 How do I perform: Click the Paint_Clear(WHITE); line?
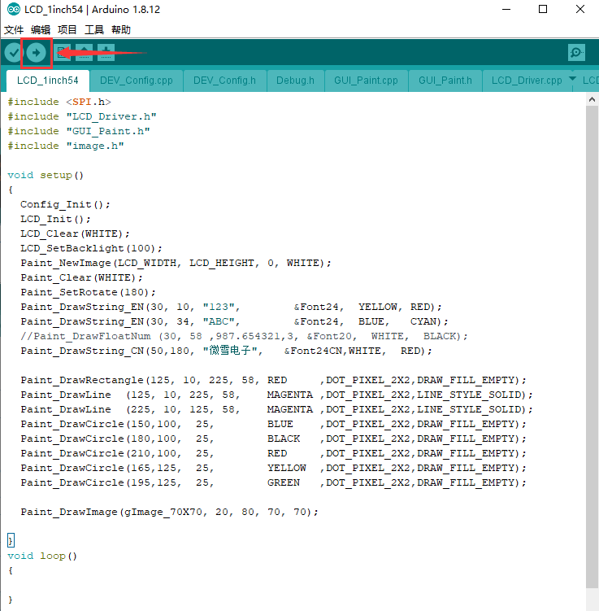pyautogui.click(x=82, y=277)
